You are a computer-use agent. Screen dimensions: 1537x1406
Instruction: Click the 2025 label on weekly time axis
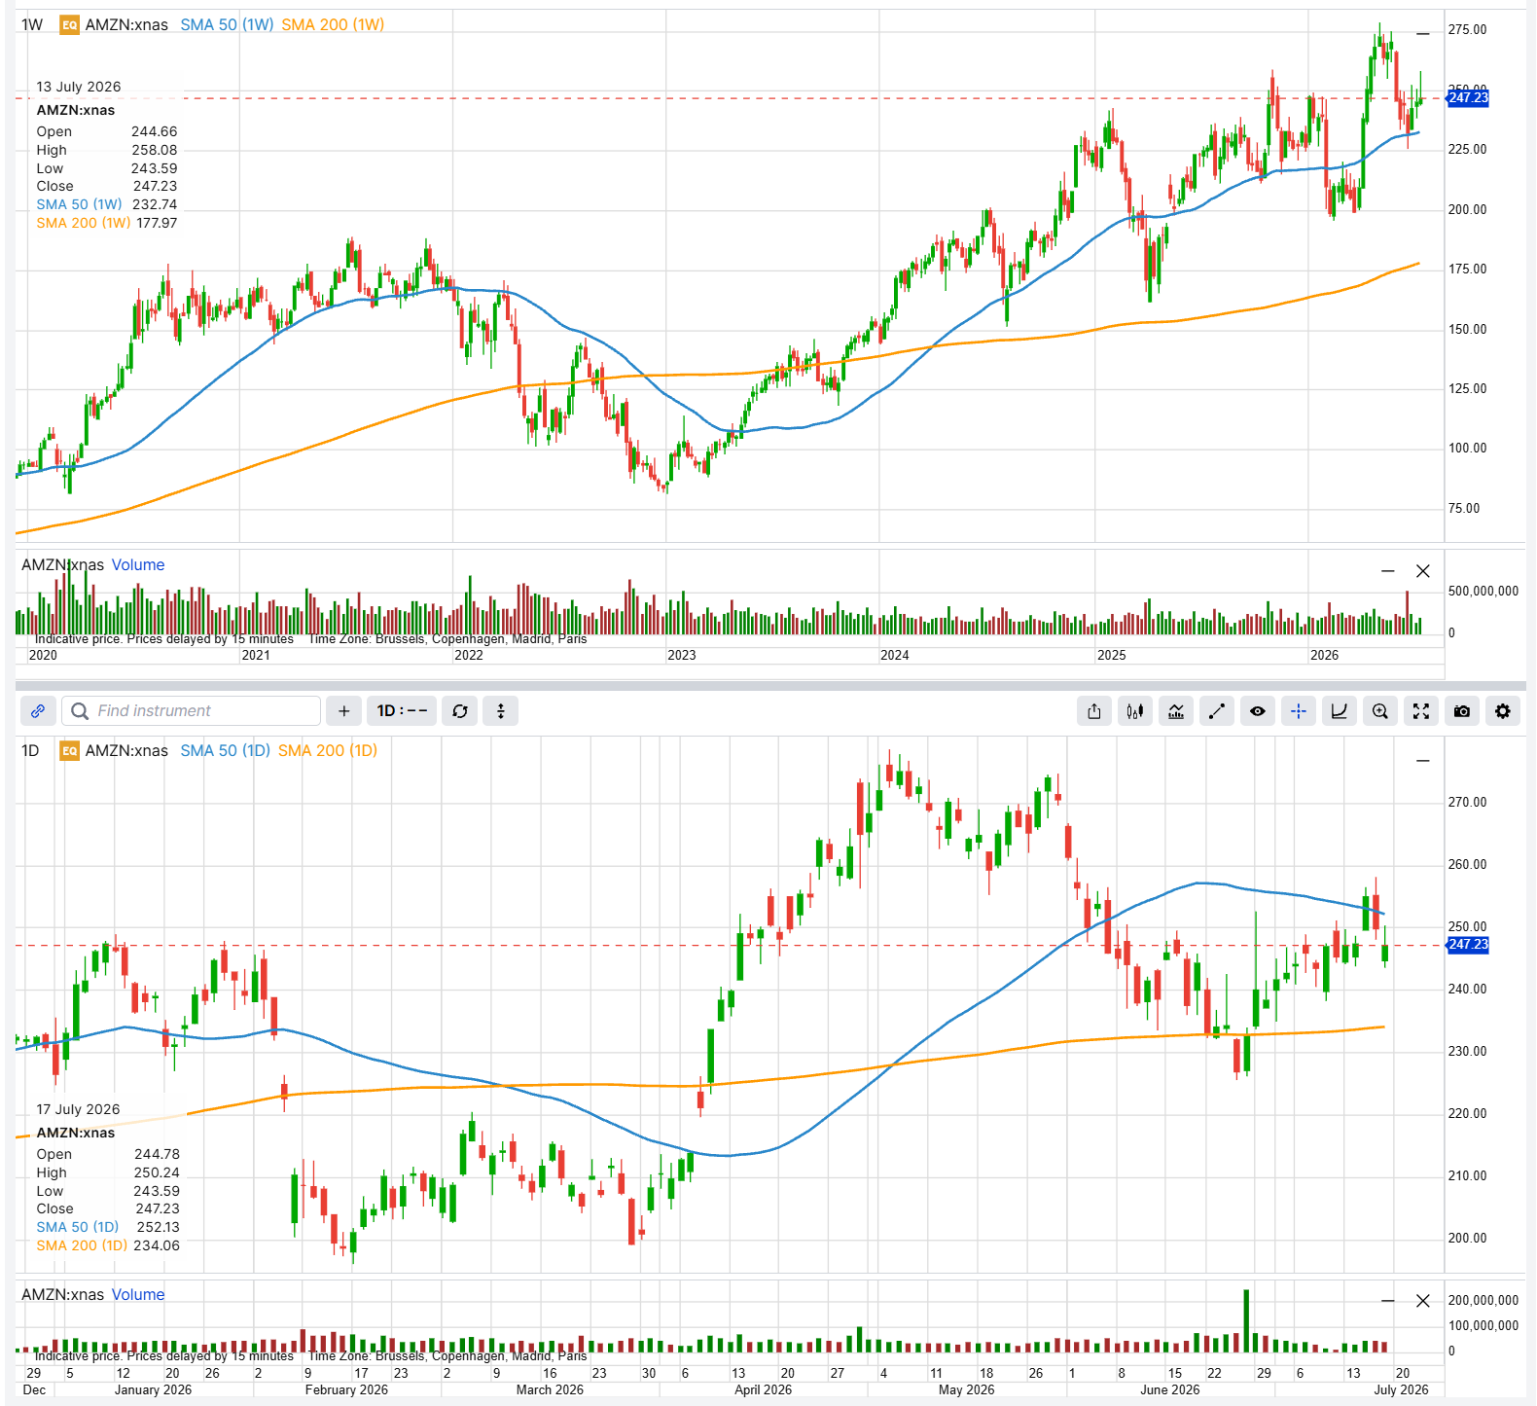coord(1112,656)
